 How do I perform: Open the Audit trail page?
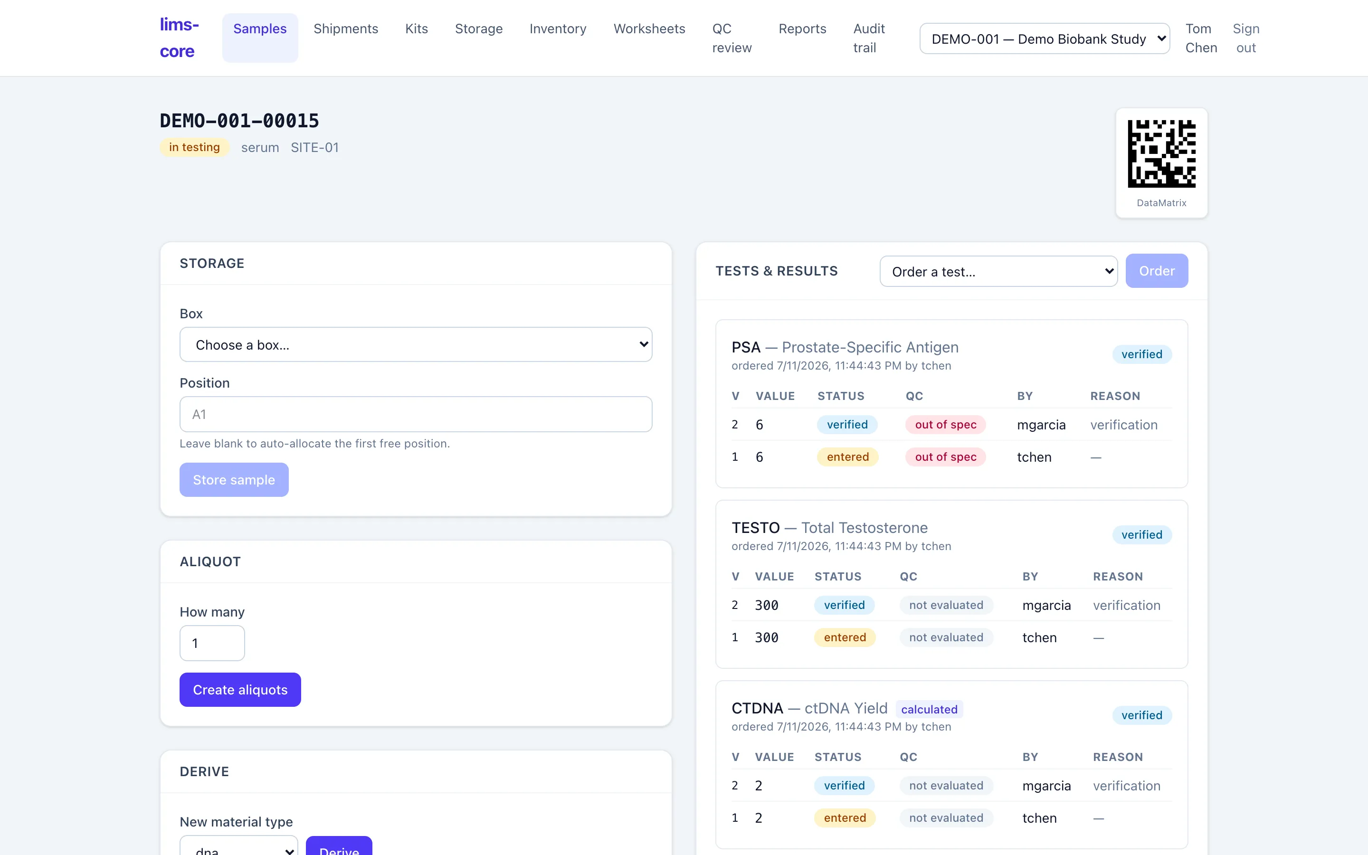[x=869, y=38]
